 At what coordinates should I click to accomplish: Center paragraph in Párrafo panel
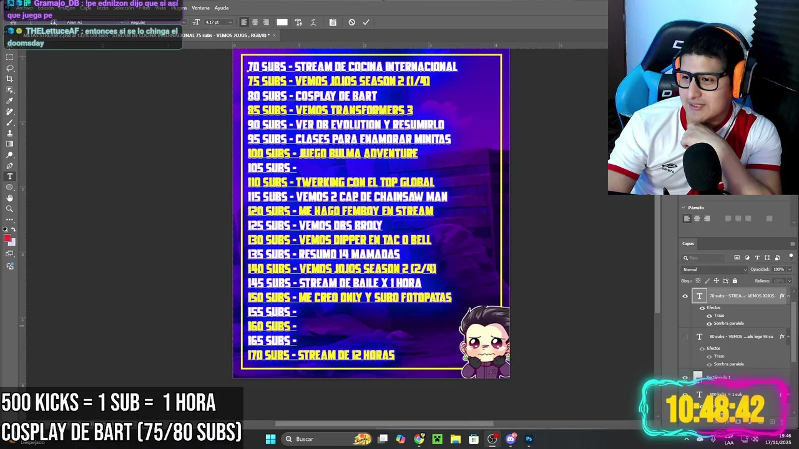click(697, 218)
